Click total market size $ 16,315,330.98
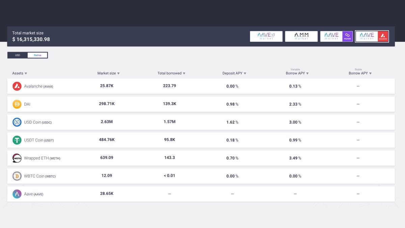Viewport: 405px width, 228px height. [x=31, y=40]
